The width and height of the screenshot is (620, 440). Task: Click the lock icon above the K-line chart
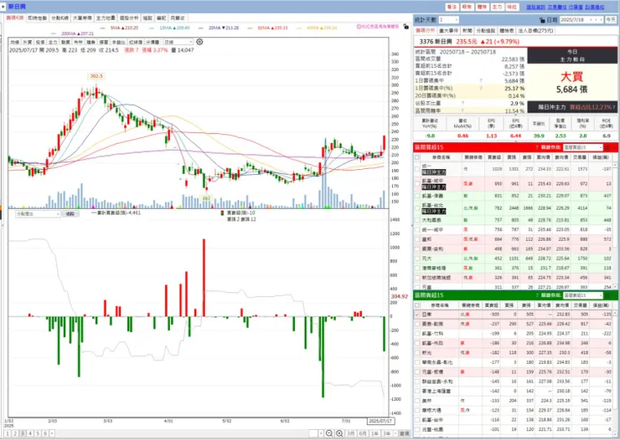[x=406, y=27]
